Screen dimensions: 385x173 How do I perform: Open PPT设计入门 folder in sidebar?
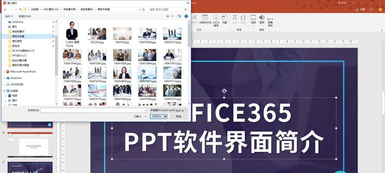tap(19, 55)
